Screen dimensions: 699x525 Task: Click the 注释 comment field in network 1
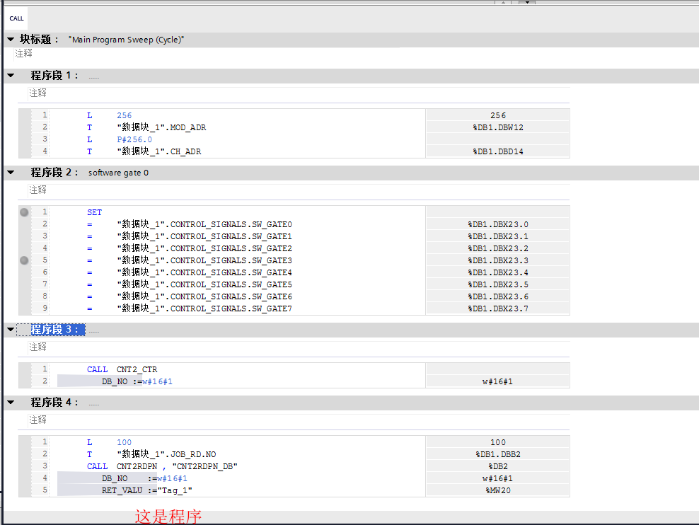38,93
